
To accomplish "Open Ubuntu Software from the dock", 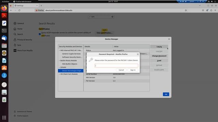I will 4,68.
